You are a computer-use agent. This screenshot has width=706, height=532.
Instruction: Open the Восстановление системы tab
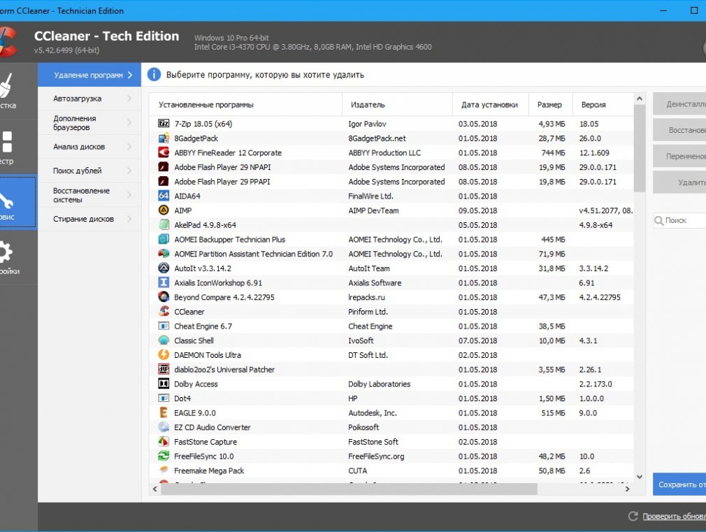pyautogui.click(x=89, y=194)
